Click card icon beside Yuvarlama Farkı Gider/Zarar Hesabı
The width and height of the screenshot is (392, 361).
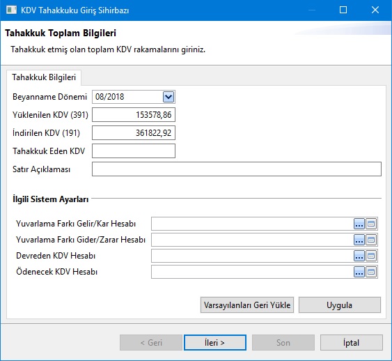tap(371, 240)
